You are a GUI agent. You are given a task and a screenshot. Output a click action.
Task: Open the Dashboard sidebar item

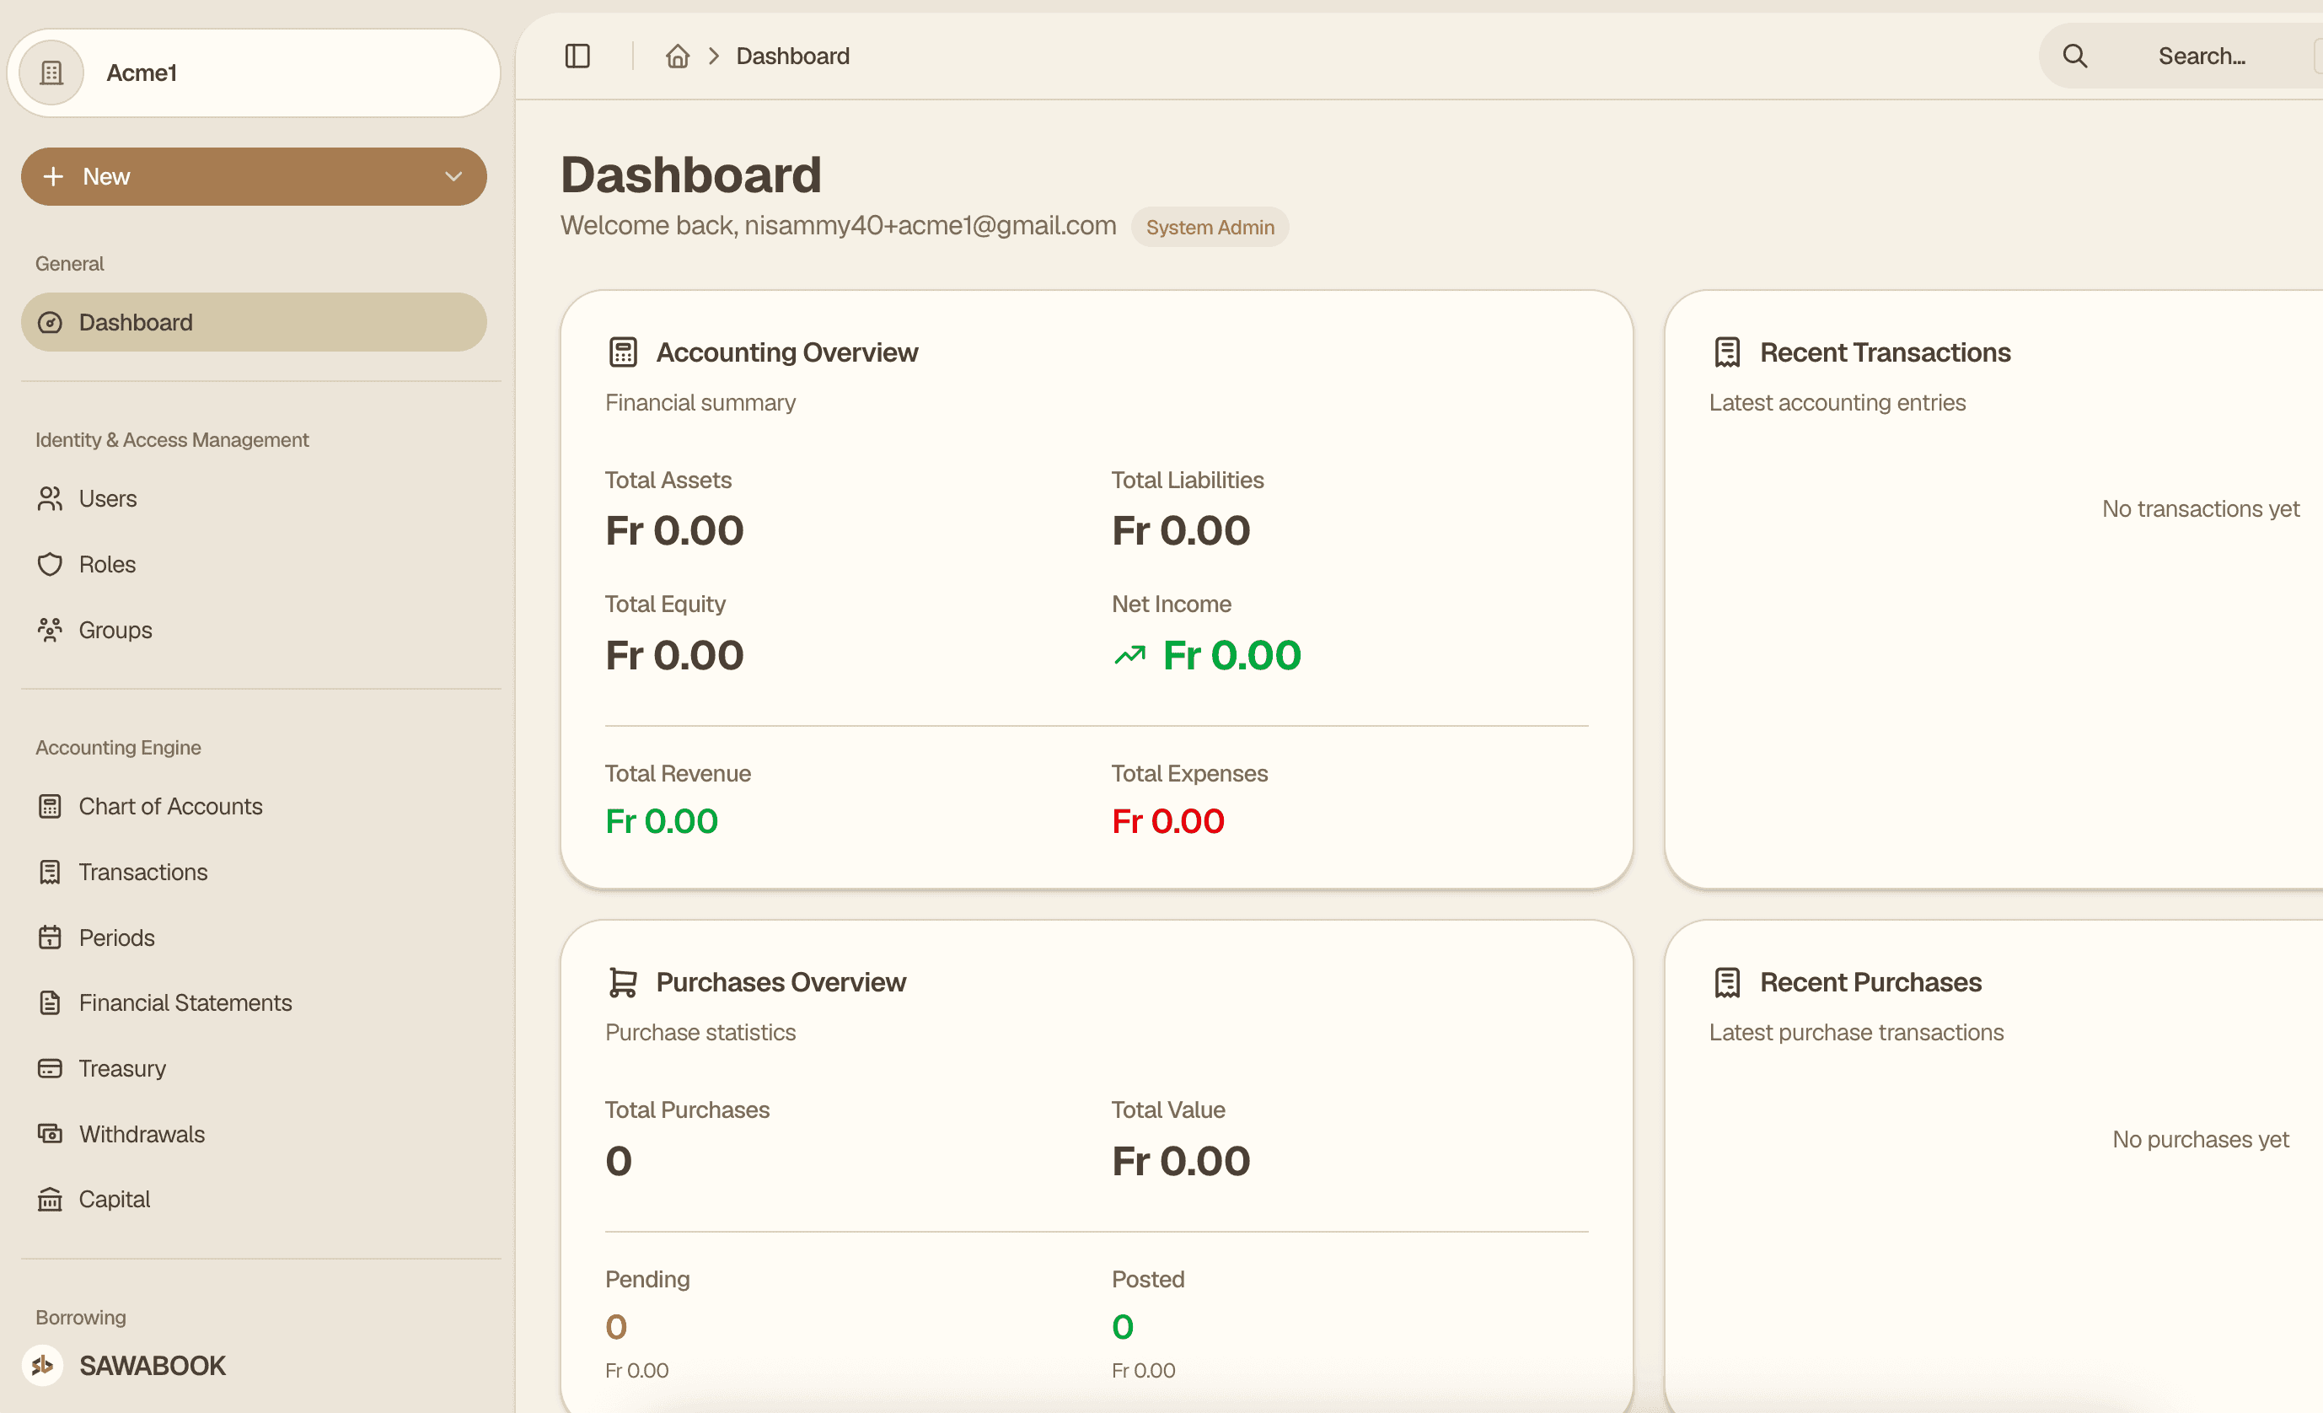[x=254, y=323]
